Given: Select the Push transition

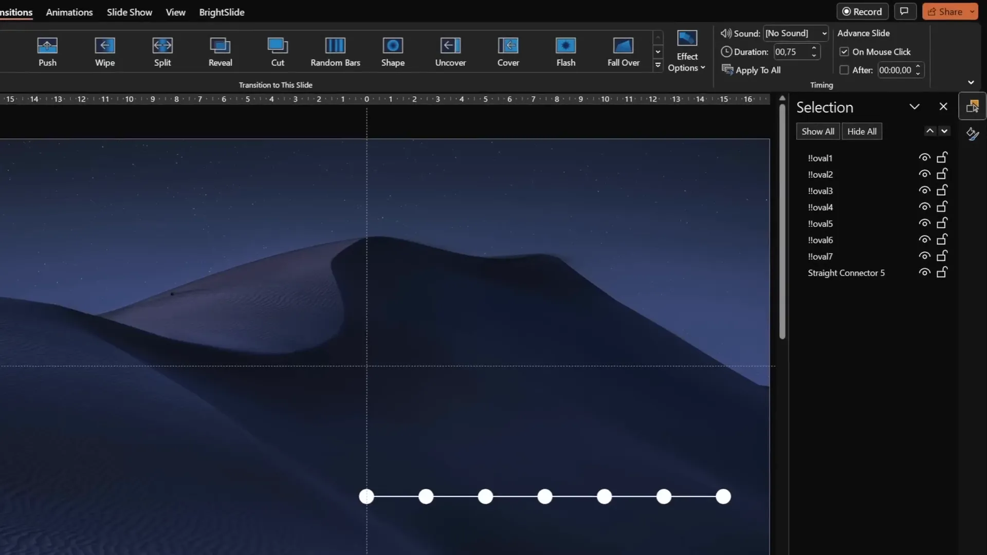Looking at the screenshot, I should [x=47, y=51].
